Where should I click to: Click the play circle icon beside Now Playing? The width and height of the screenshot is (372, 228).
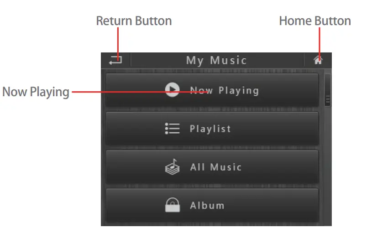pyautogui.click(x=172, y=89)
